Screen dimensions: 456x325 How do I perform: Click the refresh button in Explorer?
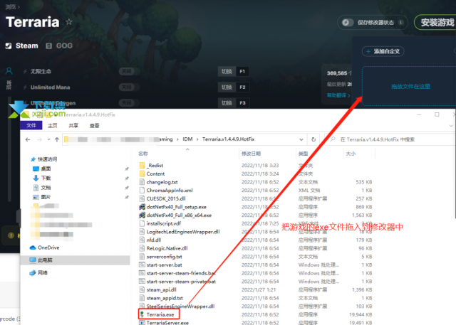[313, 139]
